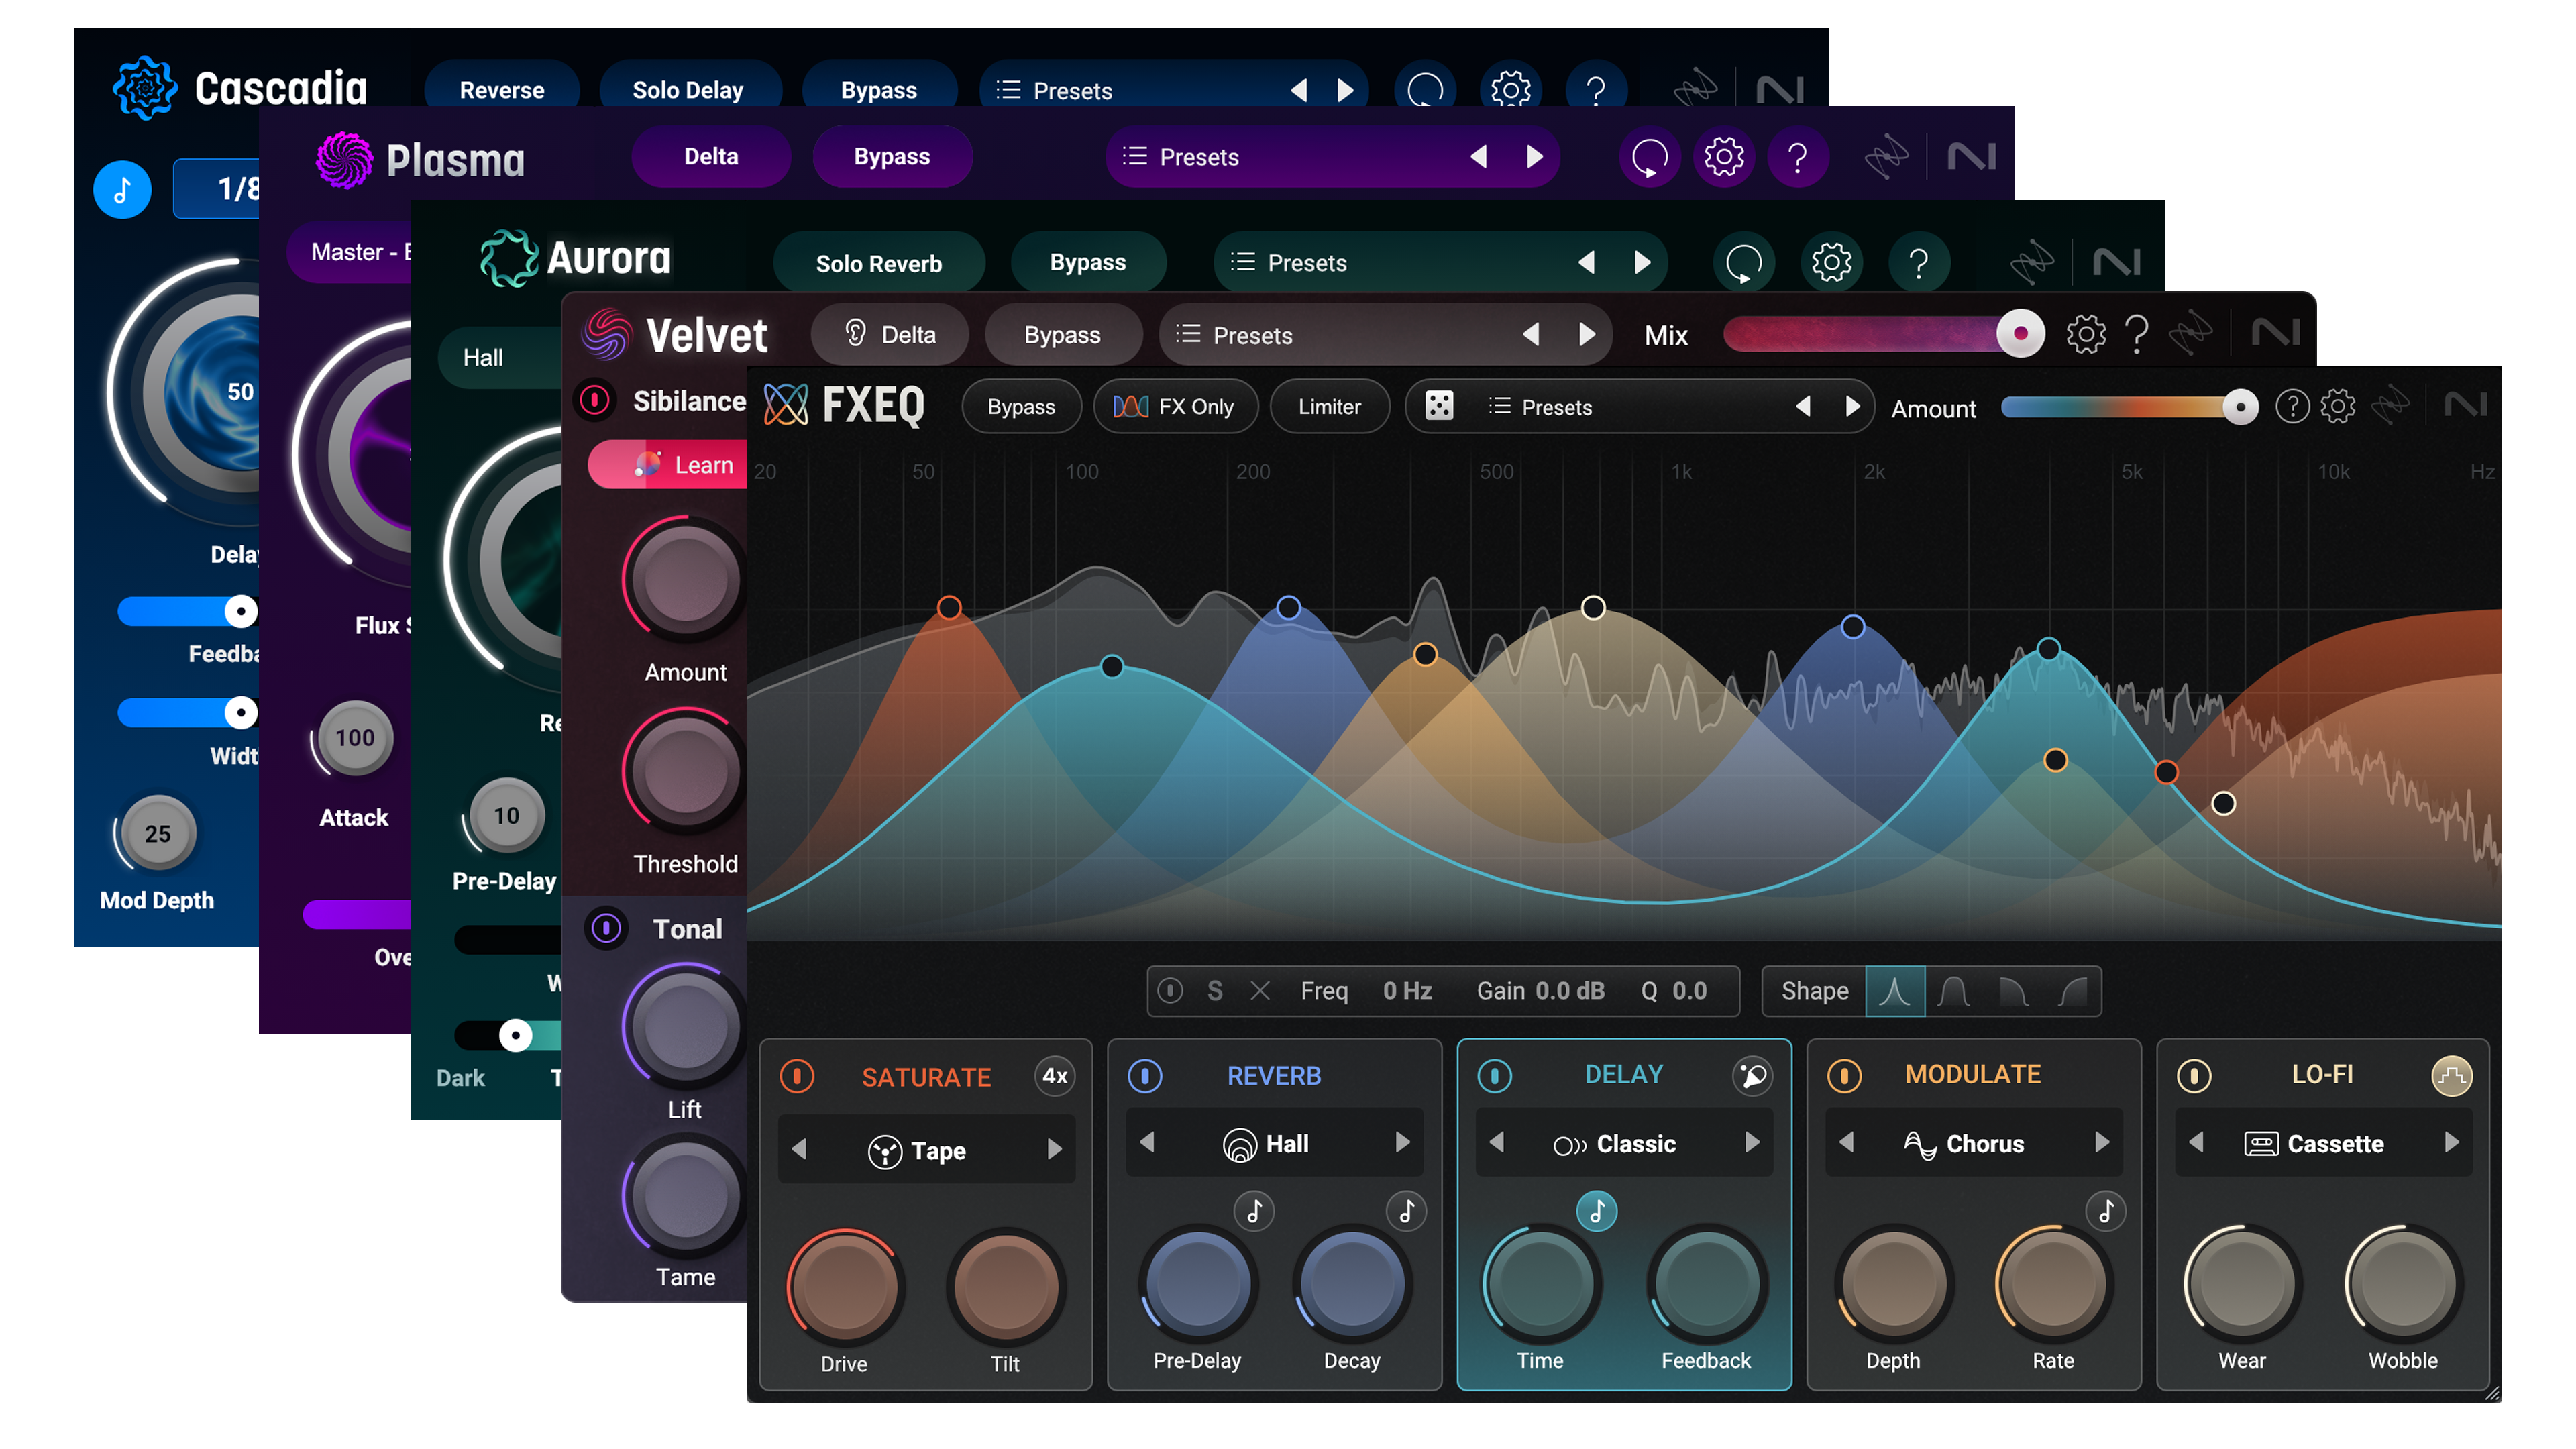The width and height of the screenshot is (2576, 1449).
Task: Open FXEQ help question mark
Action: tap(2291, 406)
